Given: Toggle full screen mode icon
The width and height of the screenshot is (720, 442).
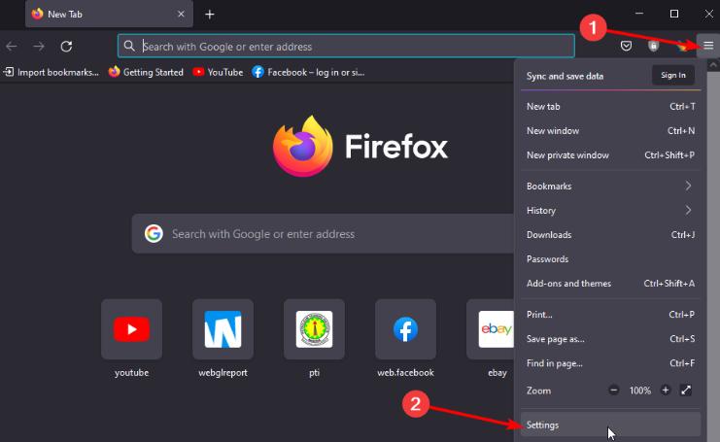Looking at the screenshot, I should (686, 391).
